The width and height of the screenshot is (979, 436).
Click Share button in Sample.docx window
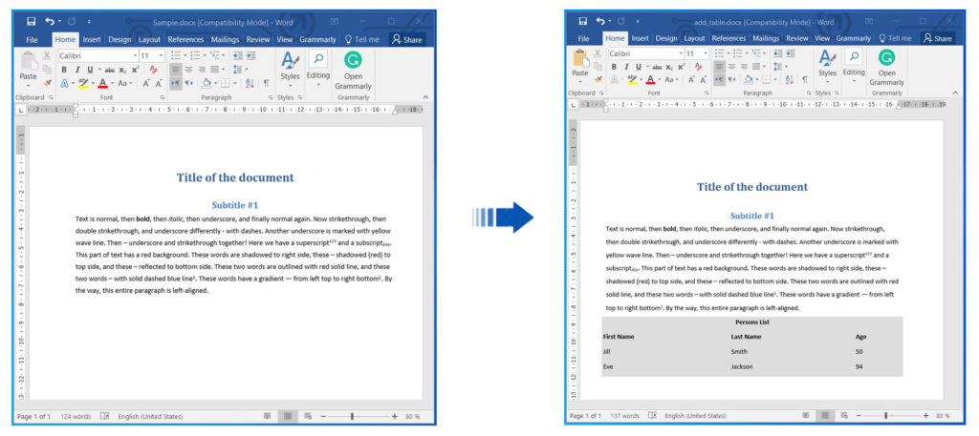407,39
